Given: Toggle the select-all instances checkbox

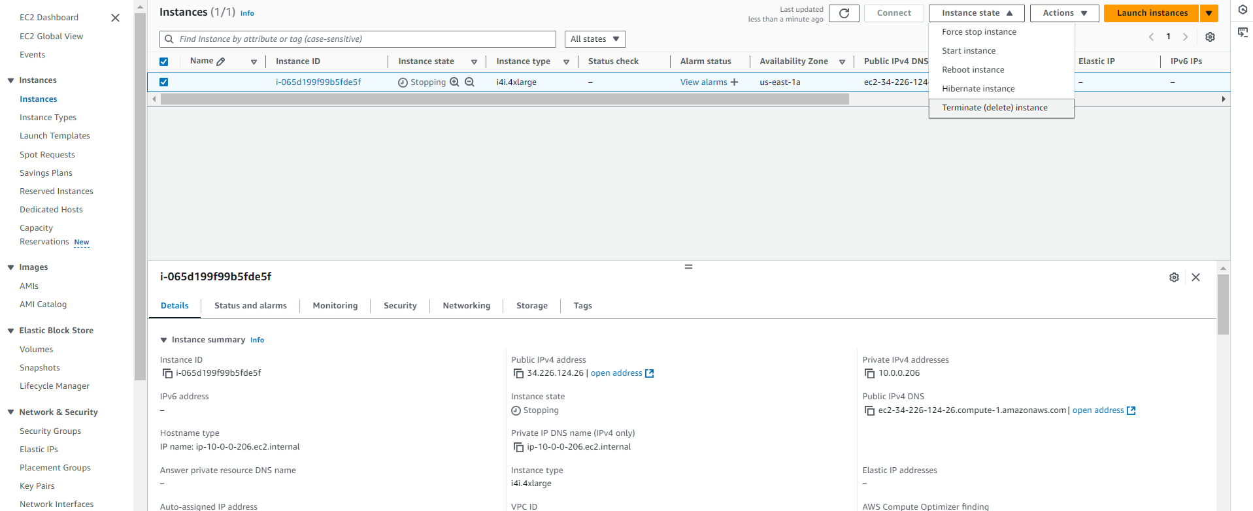Looking at the screenshot, I should 164,62.
